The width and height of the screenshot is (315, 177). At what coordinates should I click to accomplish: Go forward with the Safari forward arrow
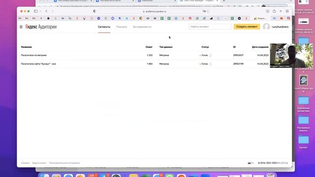tap(53, 11)
